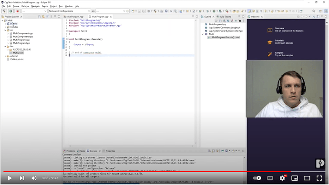The width and height of the screenshot is (329, 185).
Task: Click the Pin Console icon
Action: pyautogui.click(x=223, y=151)
